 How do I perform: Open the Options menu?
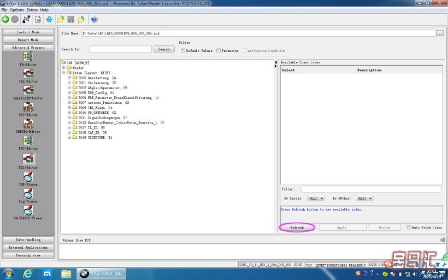tap(17, 10)
